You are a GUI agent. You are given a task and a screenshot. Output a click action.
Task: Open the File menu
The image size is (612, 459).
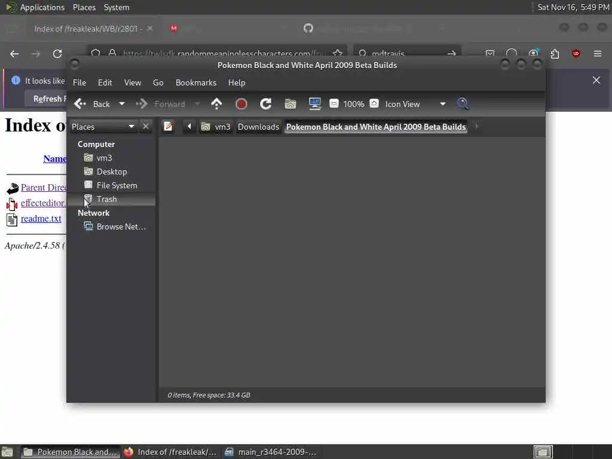[79, 82]
